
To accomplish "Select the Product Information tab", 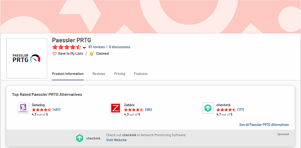I will [68, 74].
